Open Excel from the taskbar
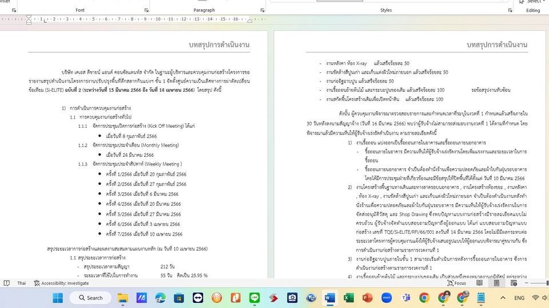The width and height of the screenshot is (549, 308). click(x=349, y=298)
